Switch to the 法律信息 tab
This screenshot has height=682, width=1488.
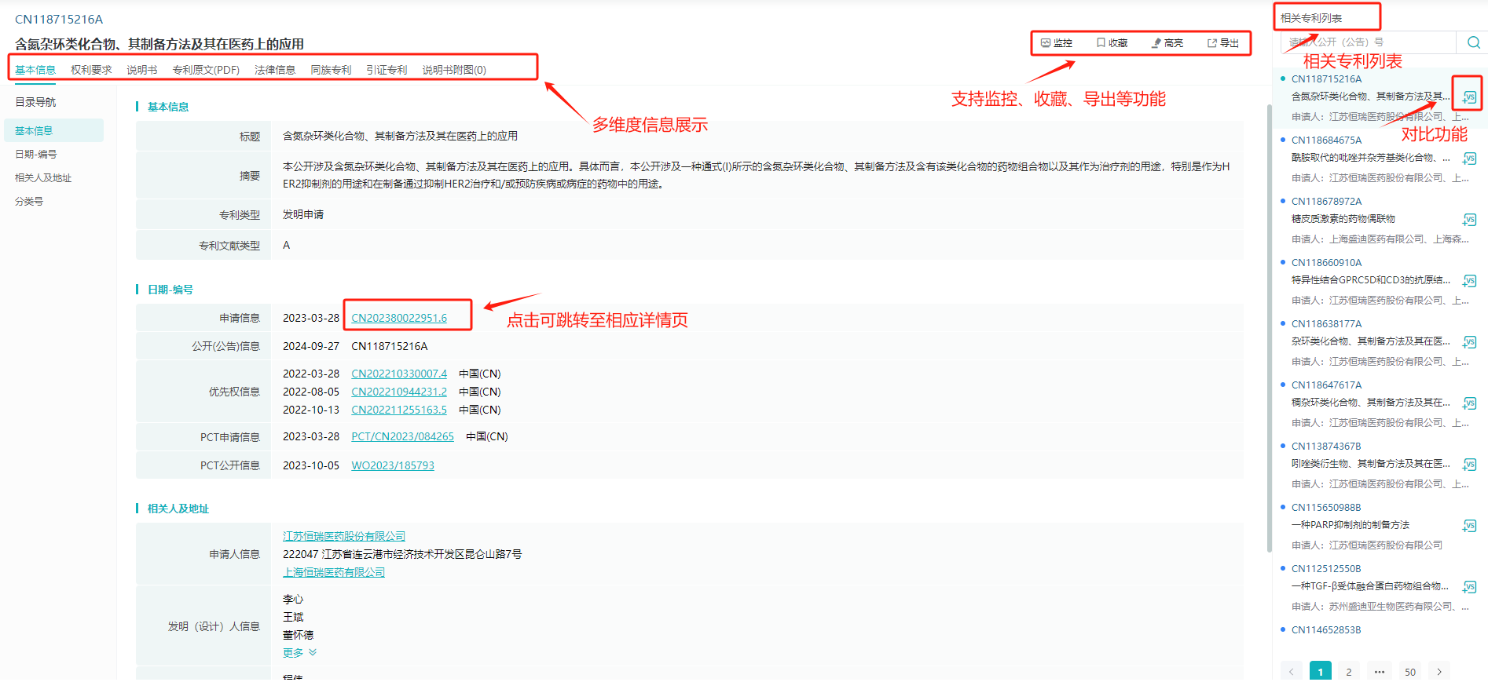275,70
